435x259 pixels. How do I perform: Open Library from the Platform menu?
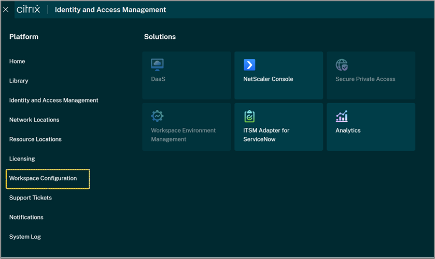tap(19, 81)
